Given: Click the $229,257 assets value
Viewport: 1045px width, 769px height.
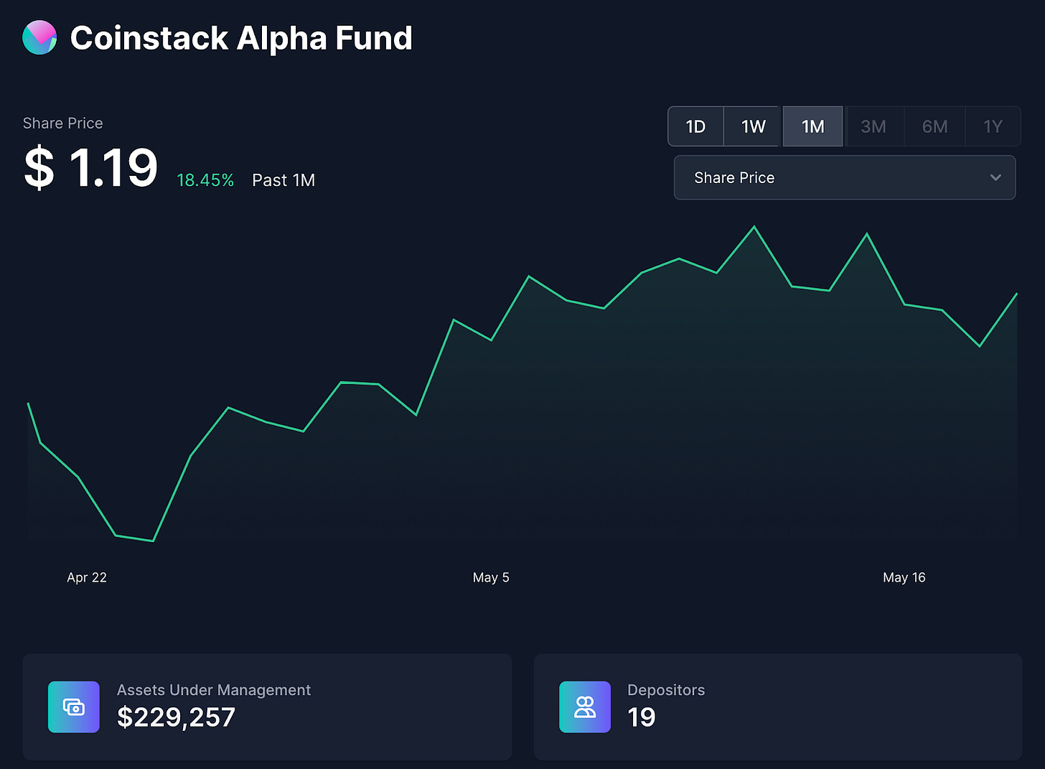Looking at the screenshot, I should [x=176, y=717].
